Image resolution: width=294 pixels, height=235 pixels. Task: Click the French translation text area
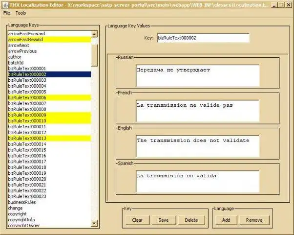click(x=197, y=111)
